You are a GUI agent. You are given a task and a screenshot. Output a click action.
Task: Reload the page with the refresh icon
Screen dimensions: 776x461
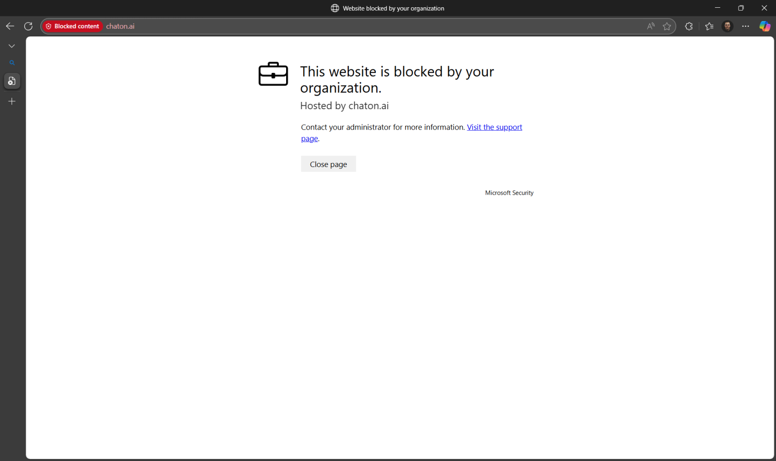click(28, 26)
